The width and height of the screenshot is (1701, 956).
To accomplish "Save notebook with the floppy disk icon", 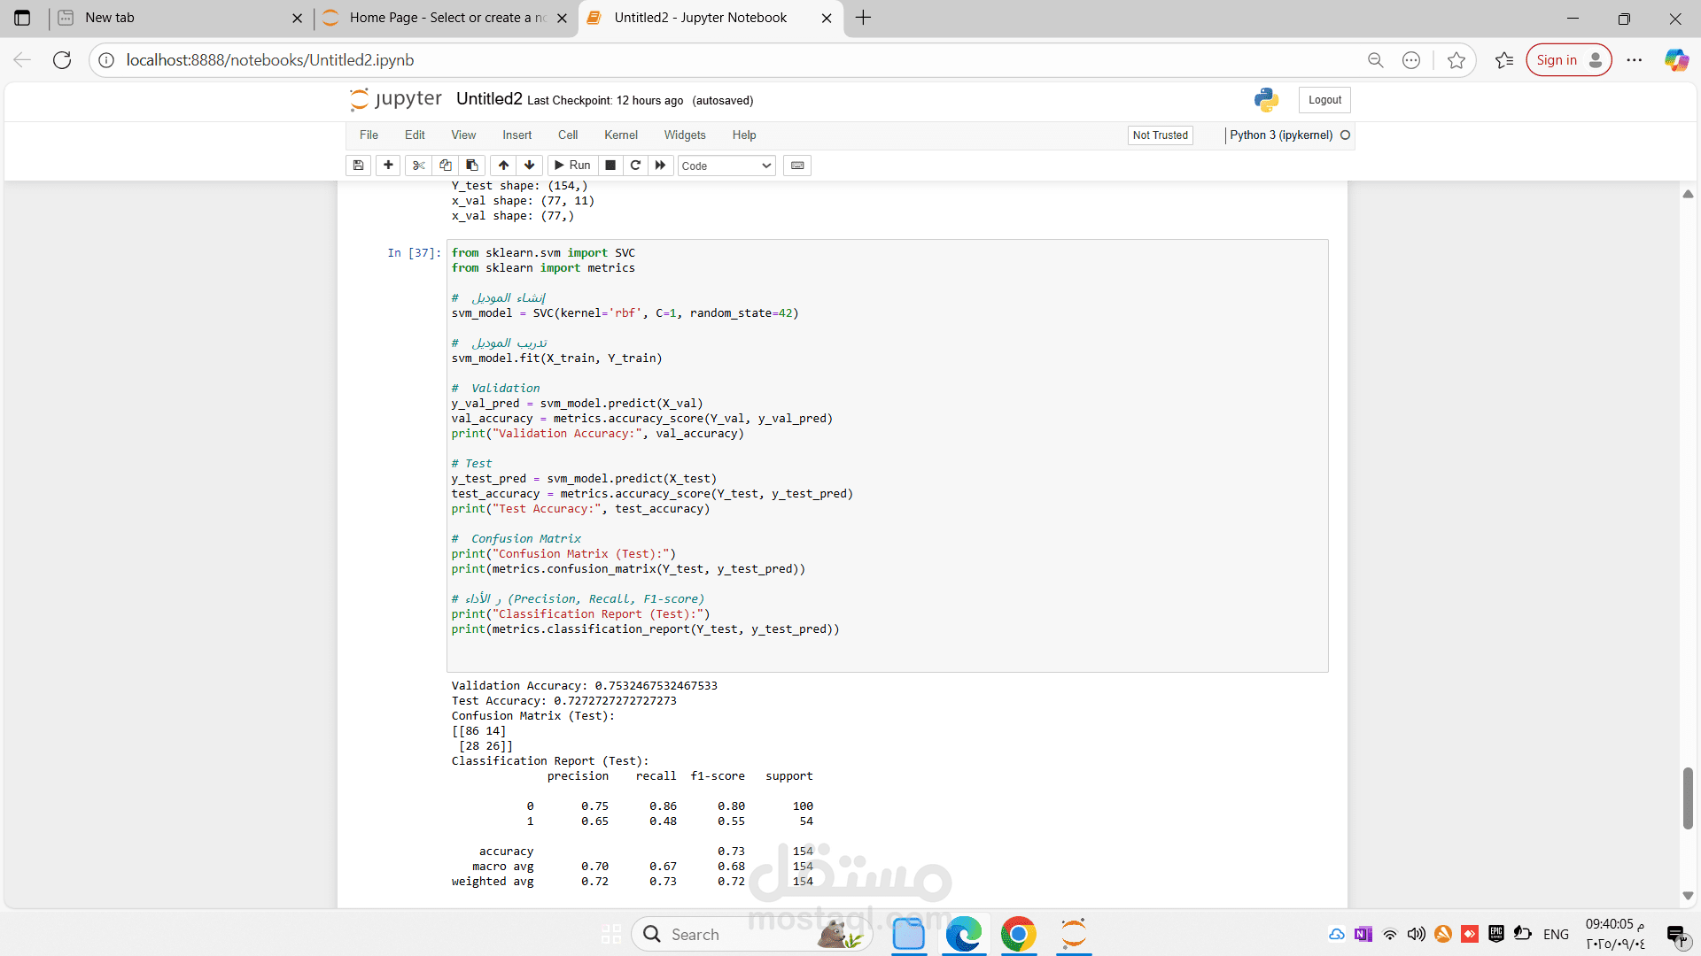I will (358, 166).
